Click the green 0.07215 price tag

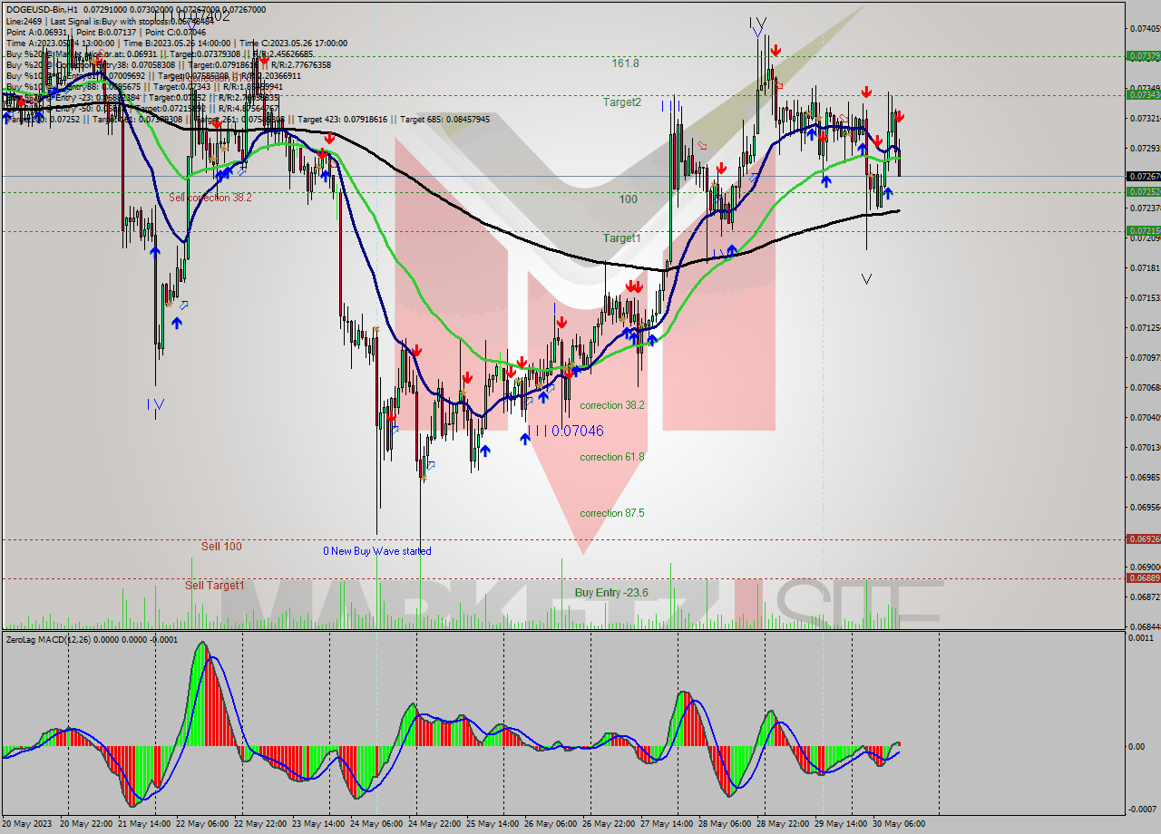(1143, 231)
